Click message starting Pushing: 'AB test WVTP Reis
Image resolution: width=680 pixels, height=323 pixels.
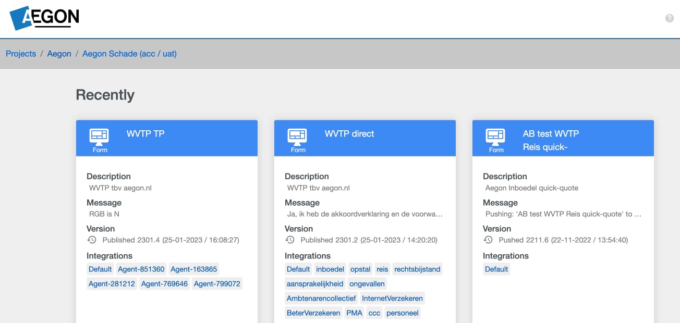563,214
